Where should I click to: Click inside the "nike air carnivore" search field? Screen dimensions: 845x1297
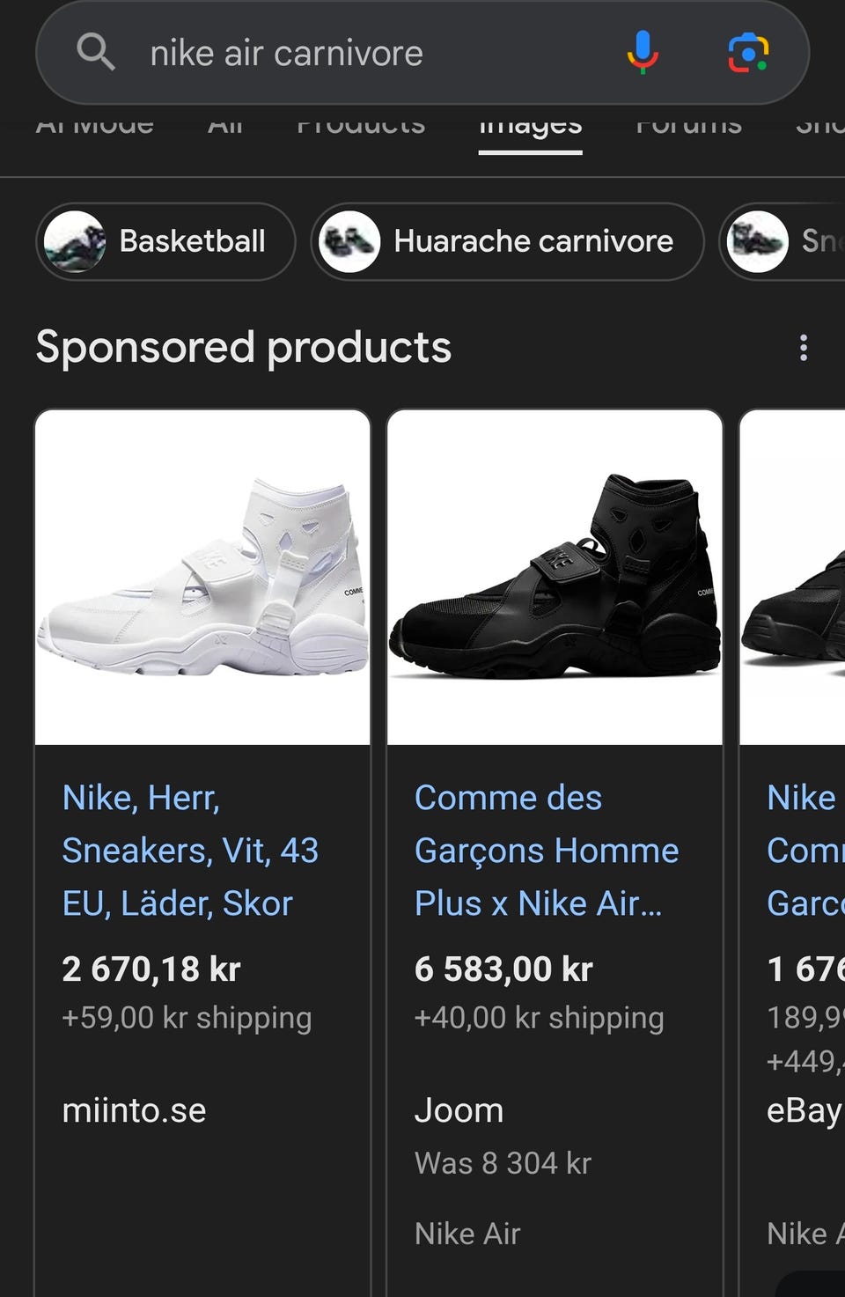coord(370,54)
